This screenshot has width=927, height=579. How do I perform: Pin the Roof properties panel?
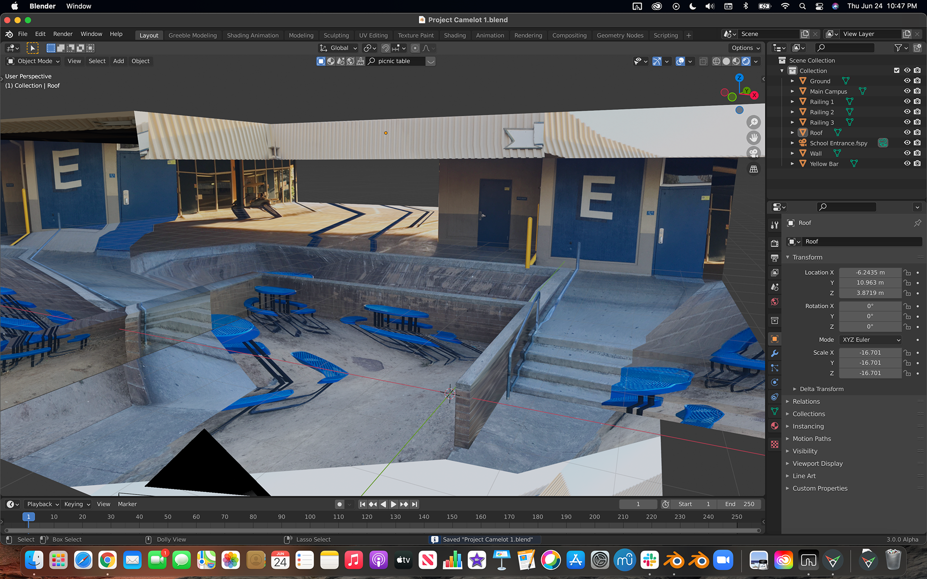917,223
